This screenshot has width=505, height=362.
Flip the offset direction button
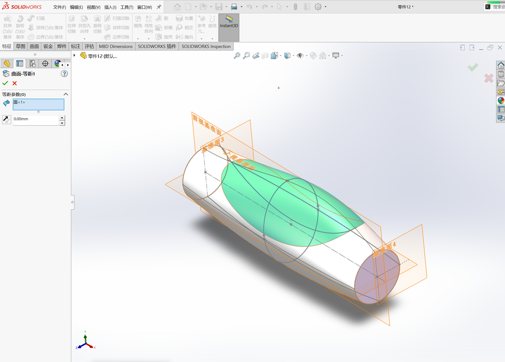pyautogui.click(x=6, y=119)
